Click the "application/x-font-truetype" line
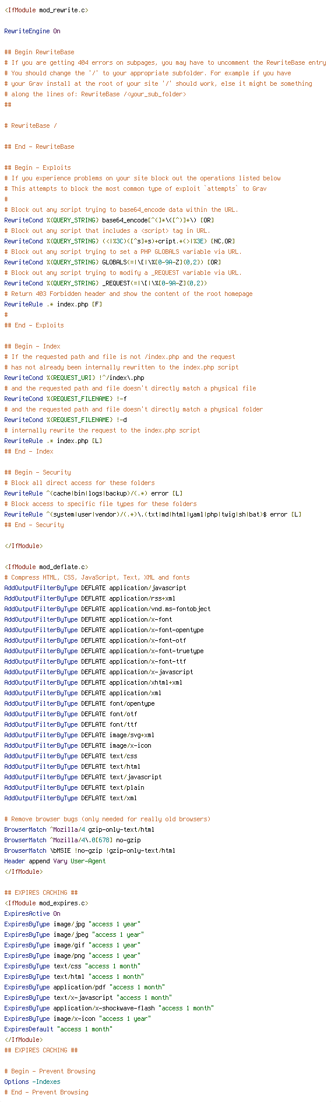The height and width of the screenshot is (1102, 331). [104, 651]
